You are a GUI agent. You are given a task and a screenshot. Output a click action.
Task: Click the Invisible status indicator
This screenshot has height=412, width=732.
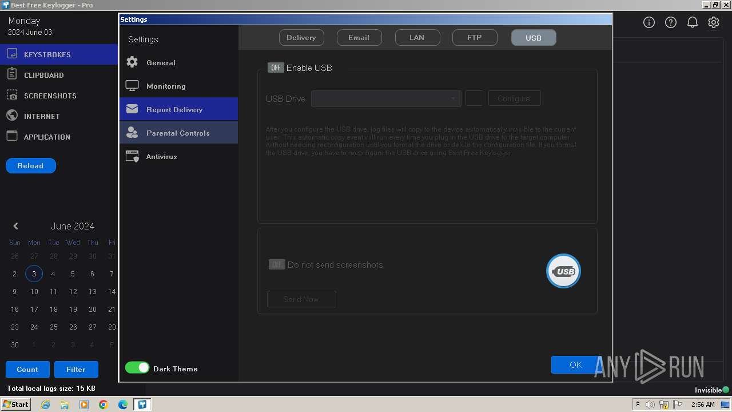pos(712,390)
